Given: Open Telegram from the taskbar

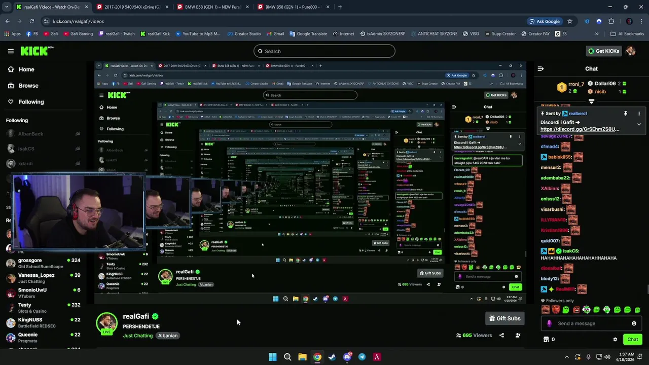Looking at the screenshot, I should 362,357.
